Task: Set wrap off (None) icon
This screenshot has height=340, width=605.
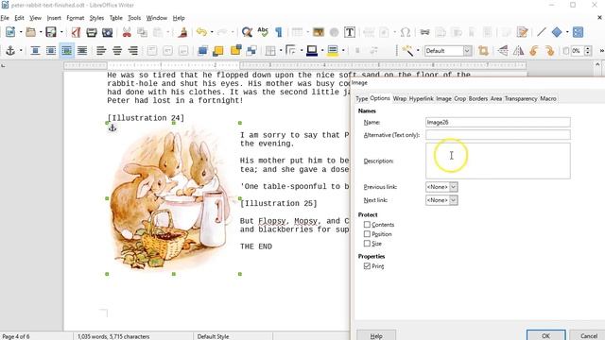Action: [x=35, y=50]
